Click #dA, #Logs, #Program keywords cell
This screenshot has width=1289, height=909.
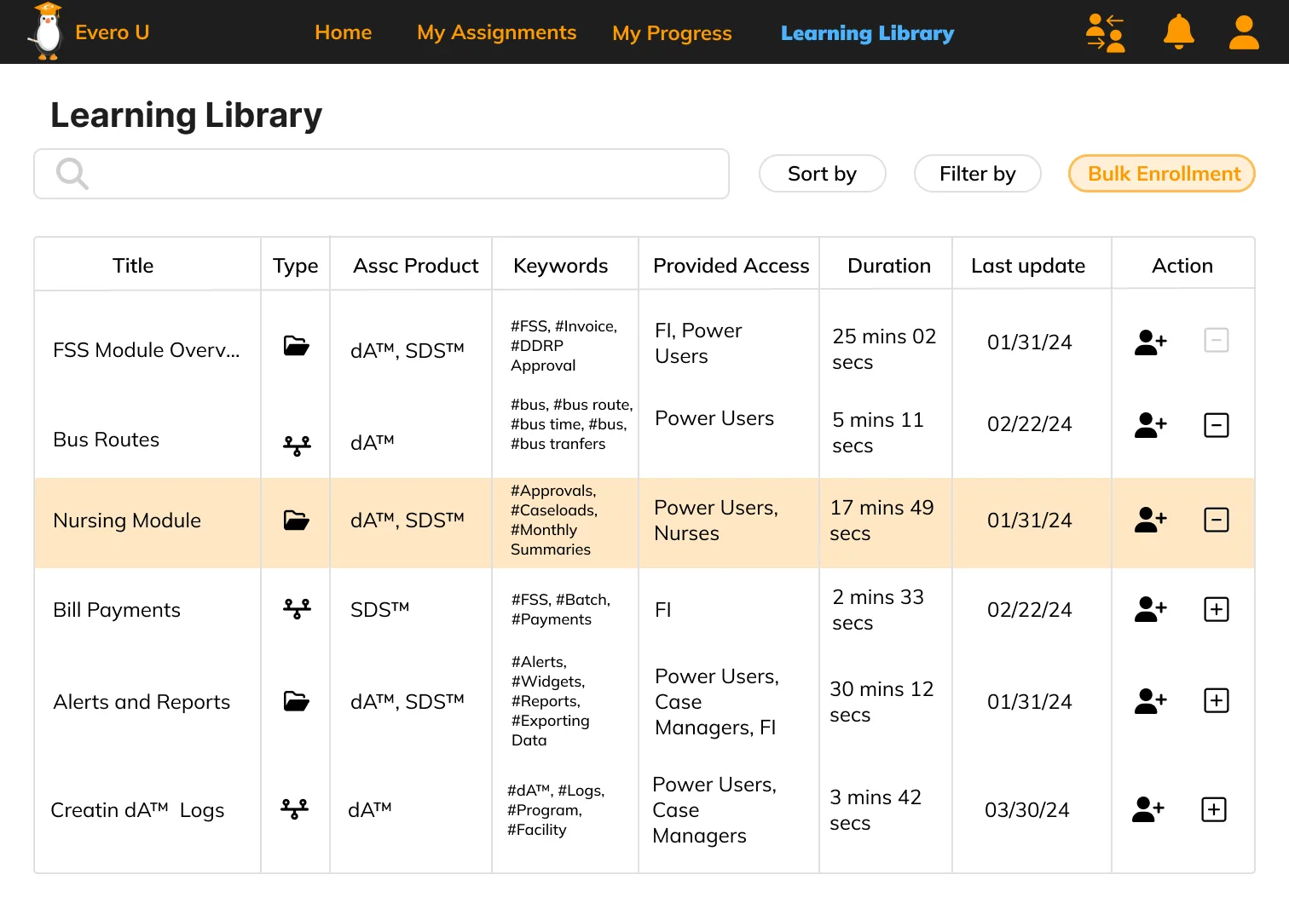pyautogui.click(x=556, y=810)
